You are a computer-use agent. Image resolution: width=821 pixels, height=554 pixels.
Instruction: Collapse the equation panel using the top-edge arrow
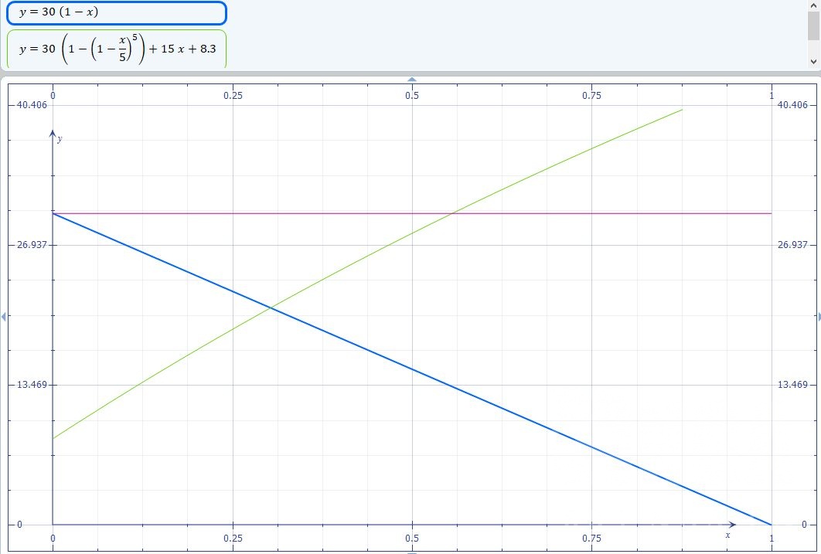(x=412, y=80)
